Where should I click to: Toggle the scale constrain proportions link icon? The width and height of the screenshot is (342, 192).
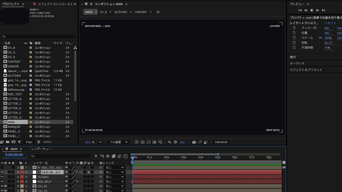[320, 38]
